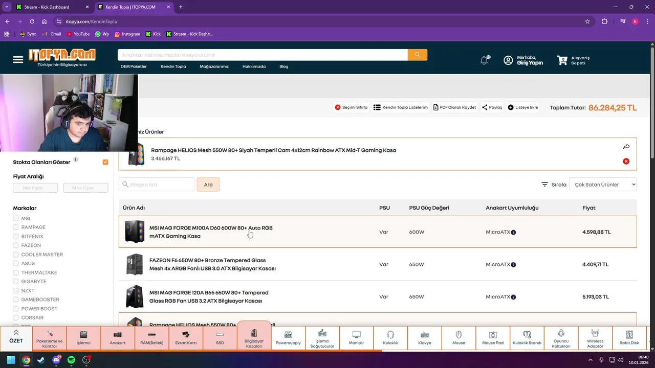Click the info icon beside Stokta Olanları Göster
Screen dimensions: 655x368
pyautogui.click(x=76, y=159)
